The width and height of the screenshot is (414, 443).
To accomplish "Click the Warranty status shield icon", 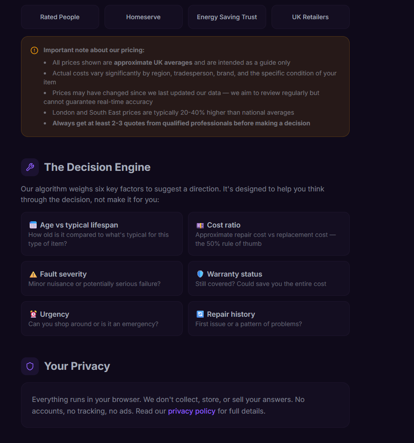I will click(x=200, y=274).
